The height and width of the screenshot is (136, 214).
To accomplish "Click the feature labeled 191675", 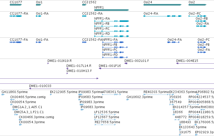I will [x=180, y=135].
